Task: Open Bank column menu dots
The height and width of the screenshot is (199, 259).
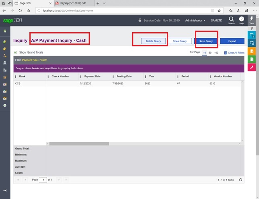Action: coord(16,76)
